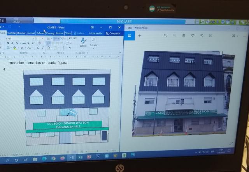Screen dimensions: 249x172
Task: Open the Insertar ribbon tab
Action: point(11,33)
